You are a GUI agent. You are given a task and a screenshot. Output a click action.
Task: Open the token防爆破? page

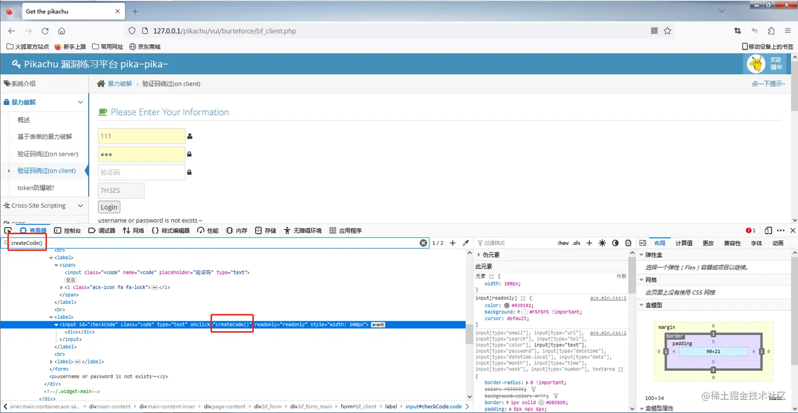36,188
